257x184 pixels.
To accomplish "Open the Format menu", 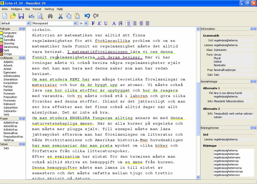I will pos(37,9).
